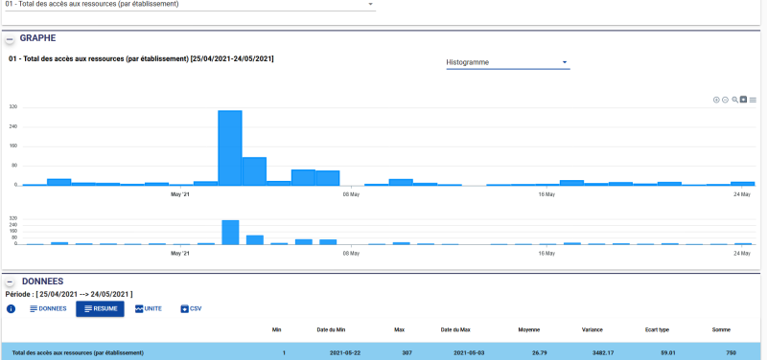Zoom in on the chart with plus icon

716,100
